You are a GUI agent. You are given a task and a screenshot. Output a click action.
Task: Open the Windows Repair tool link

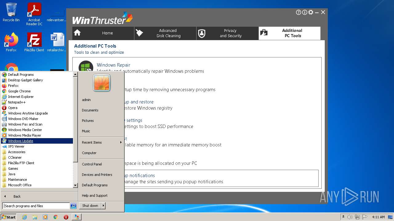(114, 65)
